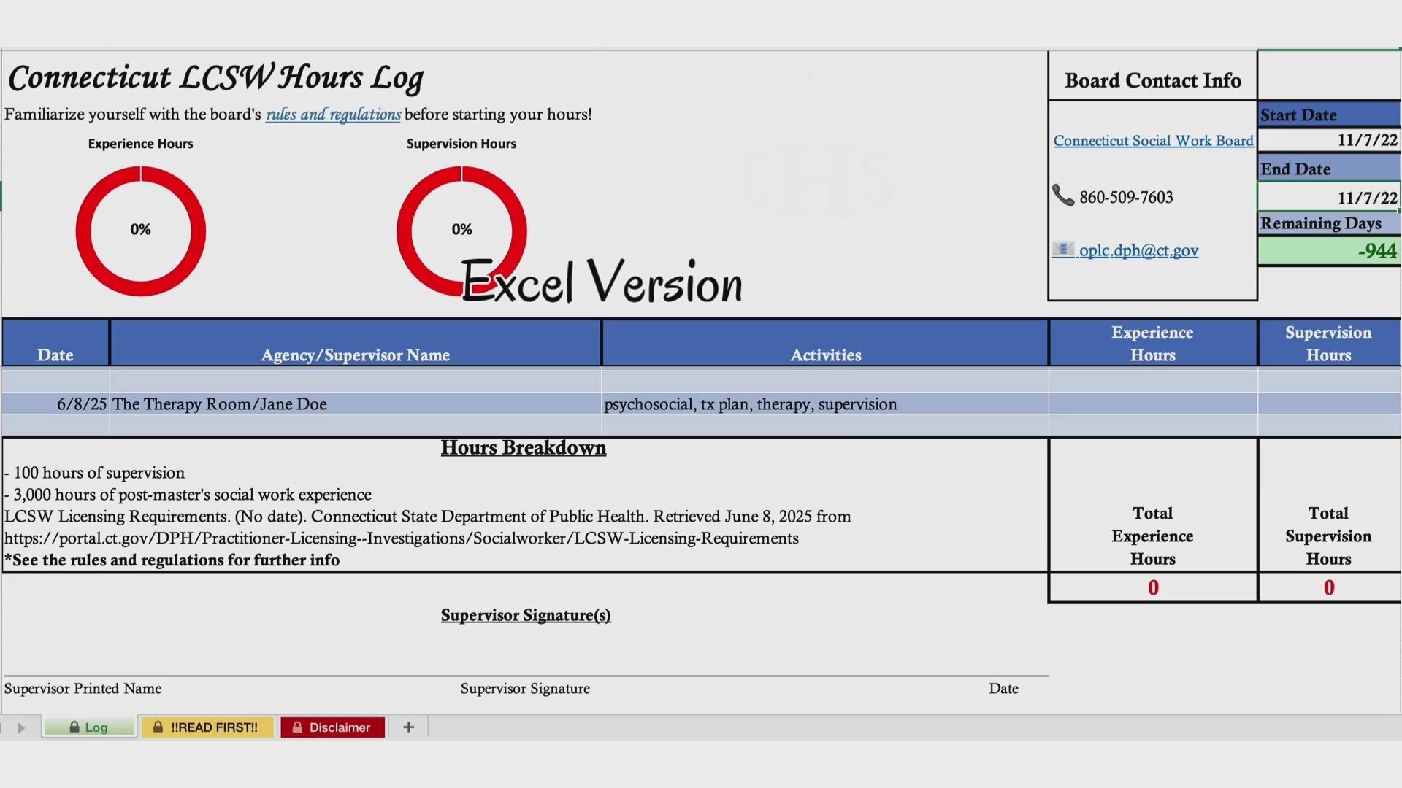
Task: Click the Experience Hours cell in the 6/8/25 row
Action: point(1153,404)
